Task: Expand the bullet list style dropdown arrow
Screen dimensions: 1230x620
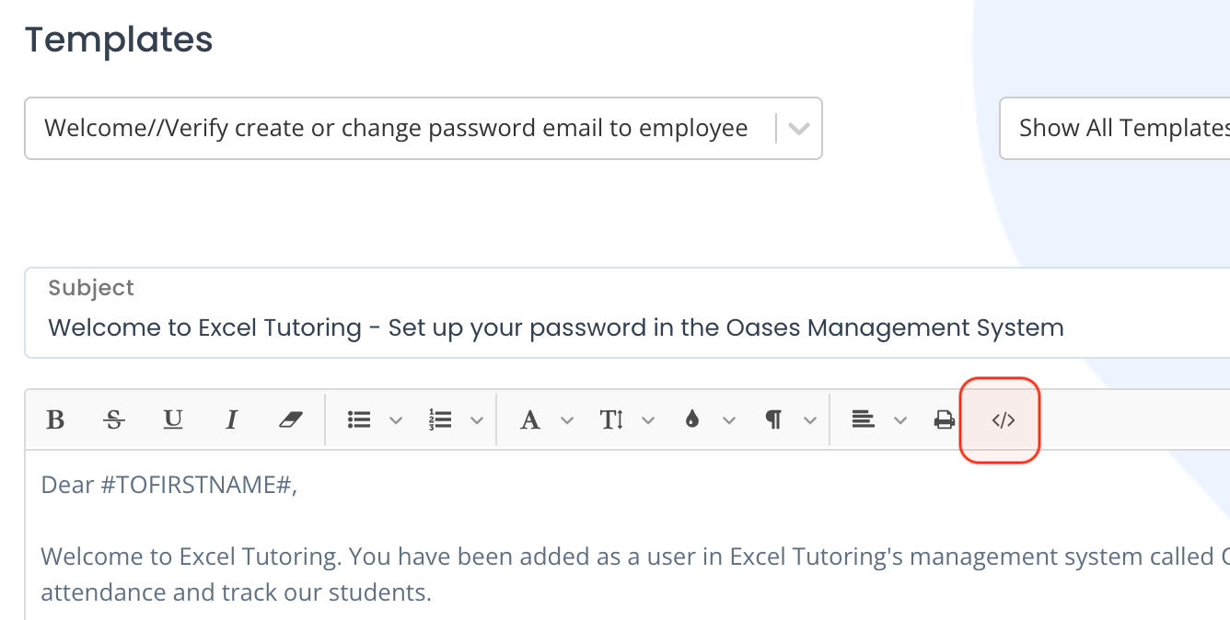Action: (396, 420)
